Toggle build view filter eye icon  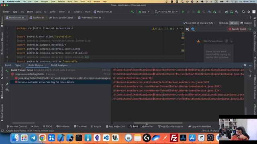pyautogui.click(x=7, y=90)
